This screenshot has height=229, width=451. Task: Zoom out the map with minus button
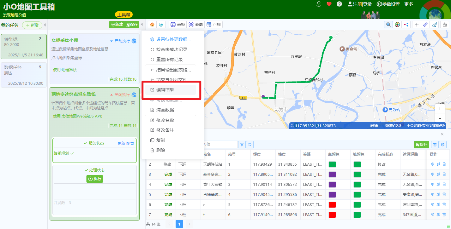click(440, 118)
